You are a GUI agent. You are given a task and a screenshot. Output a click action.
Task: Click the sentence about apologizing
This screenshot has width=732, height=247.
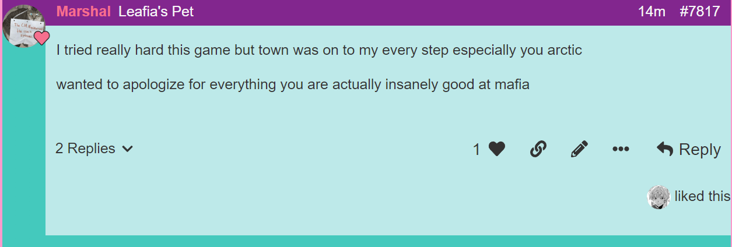coord(293,84)
